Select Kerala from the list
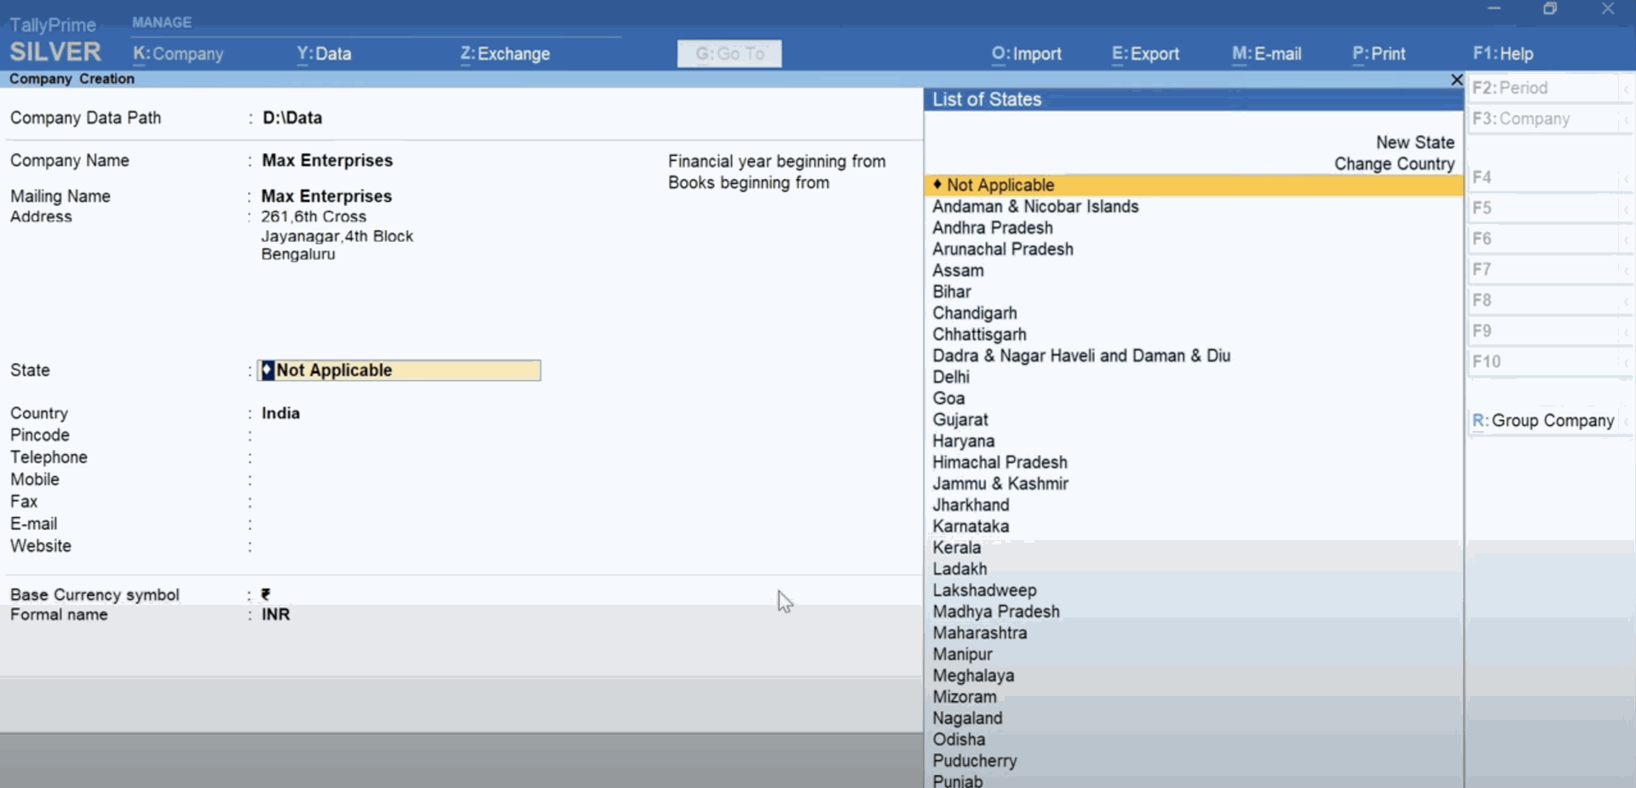The width and height of the screenshot is (1636, 788). tap(957, 547)
